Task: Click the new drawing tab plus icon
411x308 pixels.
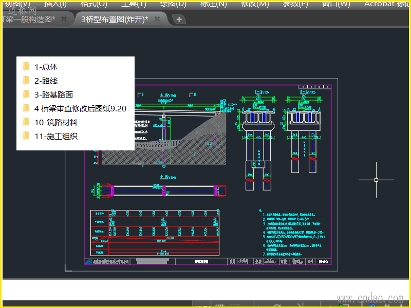Action: [179, 20]
